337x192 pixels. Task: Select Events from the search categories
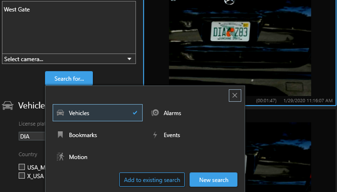(172, 135)
